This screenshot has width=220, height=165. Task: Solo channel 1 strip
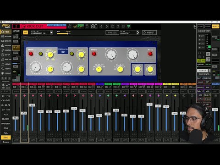(x=16, y=91)
